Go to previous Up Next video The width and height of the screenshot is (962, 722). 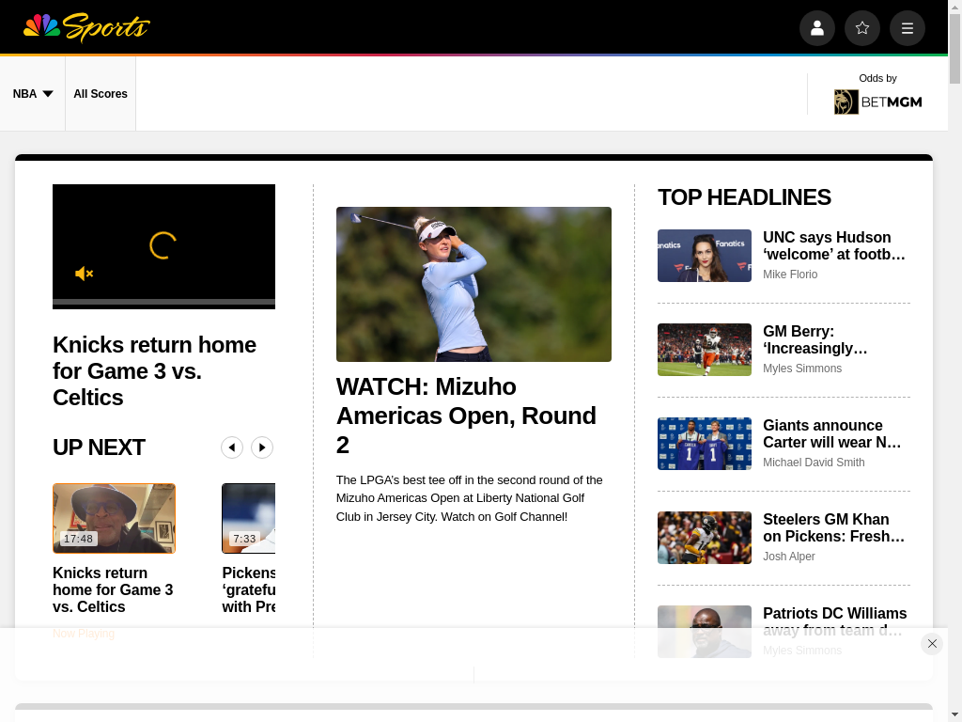[232, 447]
